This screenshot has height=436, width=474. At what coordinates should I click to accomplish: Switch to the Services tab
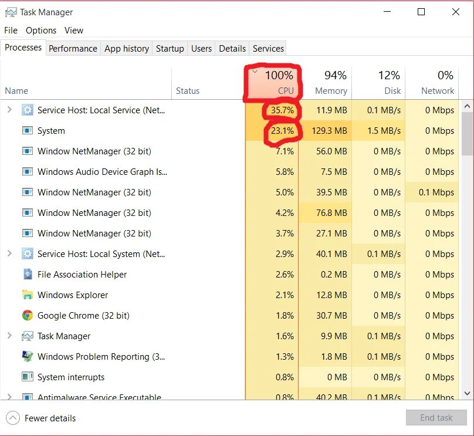pos(268,49)
